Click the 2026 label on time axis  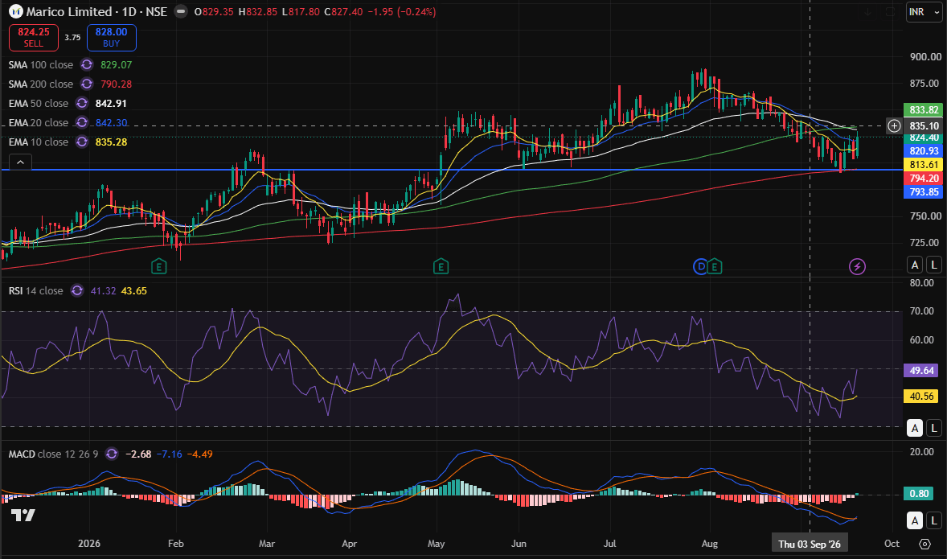pyautogui.click(x=88, y=544)
